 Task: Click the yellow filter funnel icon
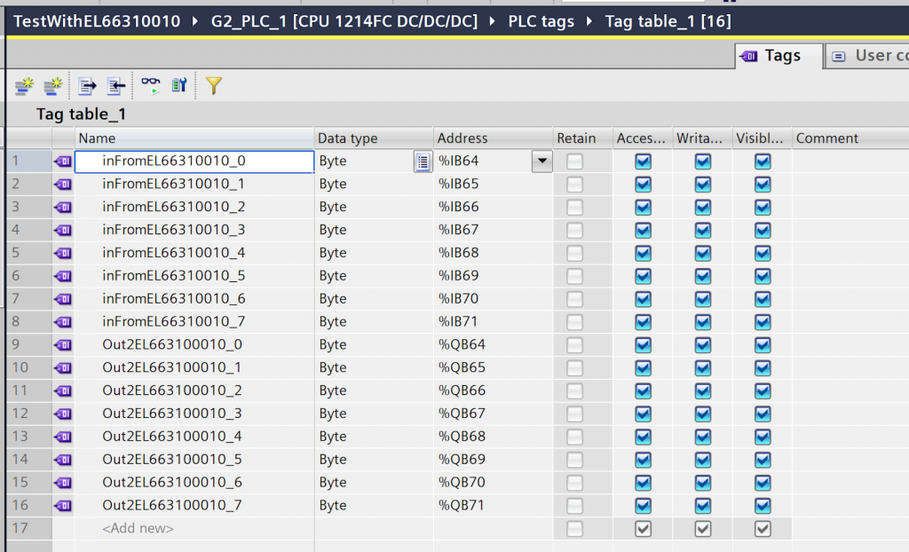pyautogui.click(x=213, y=85)
